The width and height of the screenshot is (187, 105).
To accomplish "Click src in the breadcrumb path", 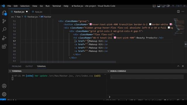I will [13, 17].
